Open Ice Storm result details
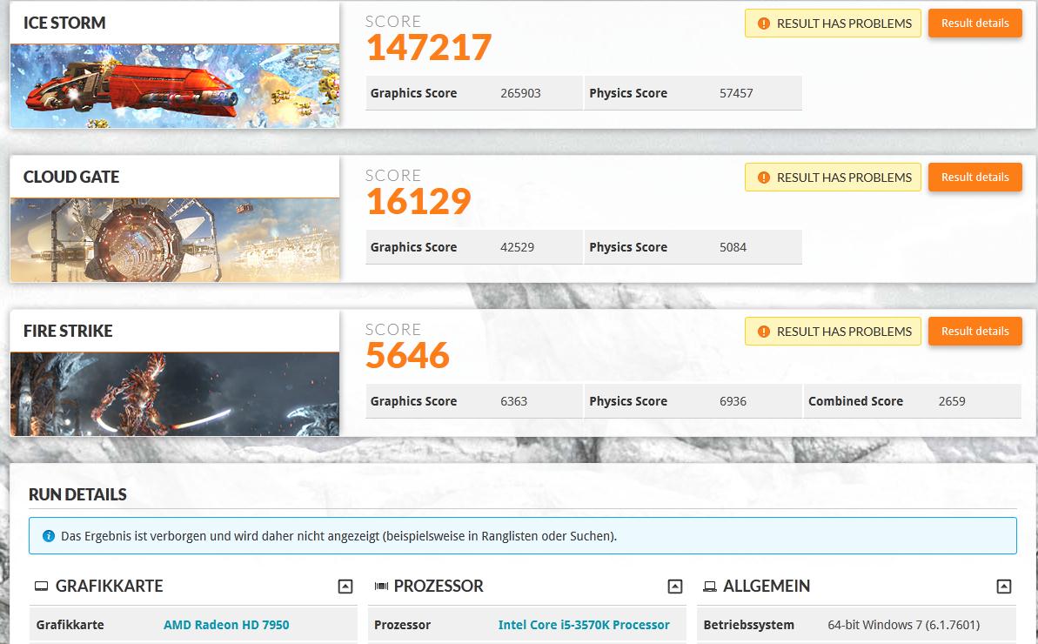The width and height of the screenshot is (1038, 644). coord(974,23)
